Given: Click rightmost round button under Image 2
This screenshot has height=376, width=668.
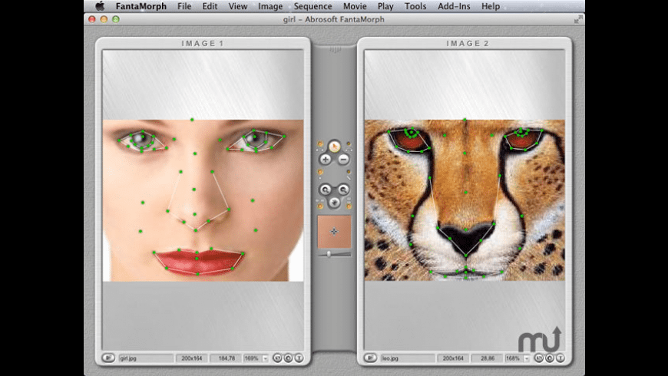Looking at the screenshot, I should 559,358.
